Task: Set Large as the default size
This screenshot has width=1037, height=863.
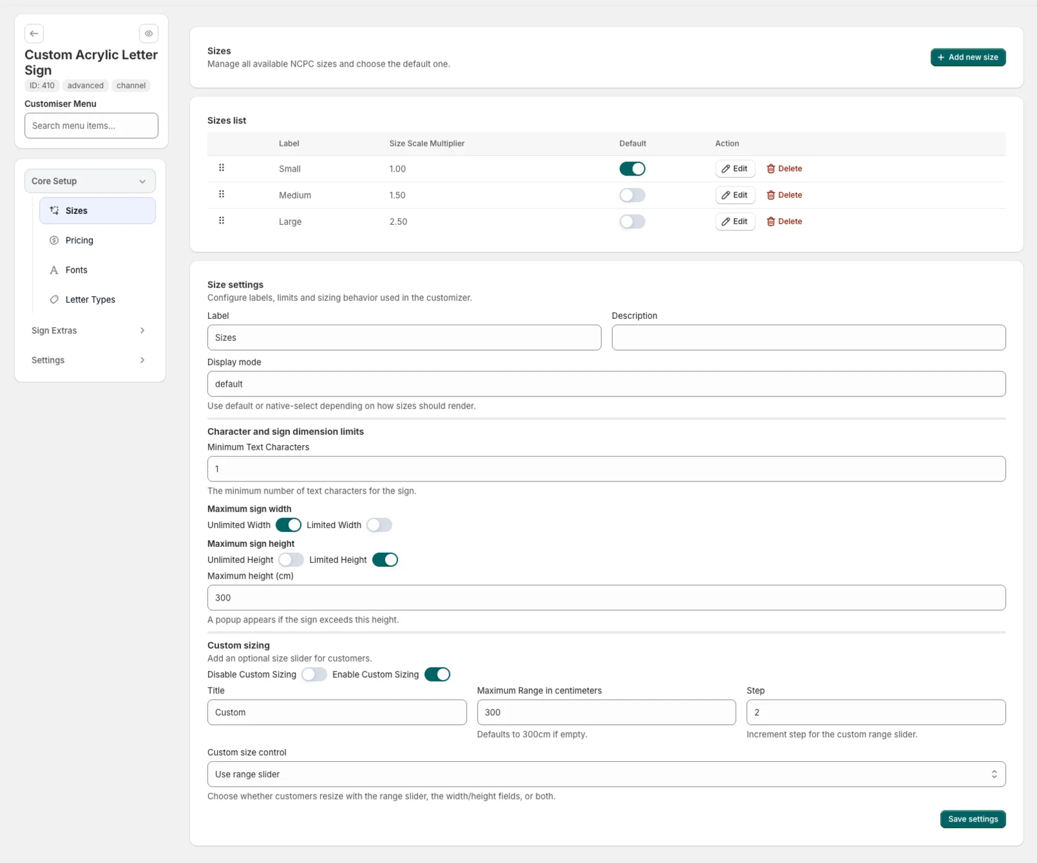Action: point(632,222)
